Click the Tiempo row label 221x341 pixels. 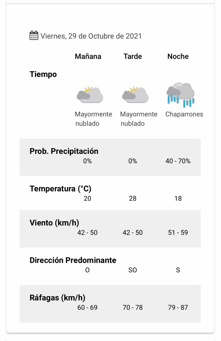[x=43, y=74]
